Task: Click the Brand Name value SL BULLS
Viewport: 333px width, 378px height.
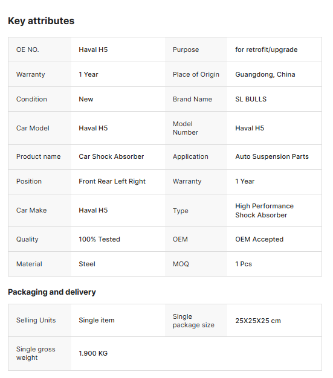Action: (251, 99)
